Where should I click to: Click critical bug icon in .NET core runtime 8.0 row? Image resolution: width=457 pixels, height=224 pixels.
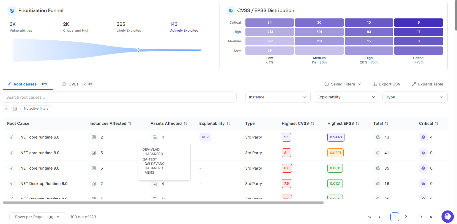[423, 153]
